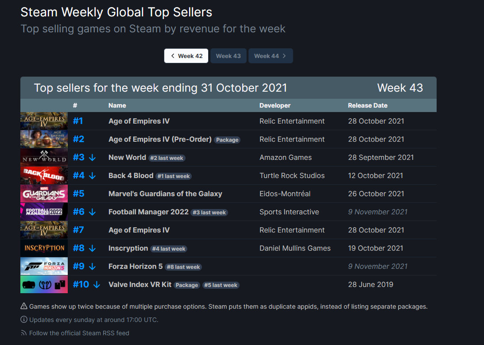This screenshot has width=484, height=345.
Task: Follow the official Steam RSS feed link
Action: pos(79,333)
